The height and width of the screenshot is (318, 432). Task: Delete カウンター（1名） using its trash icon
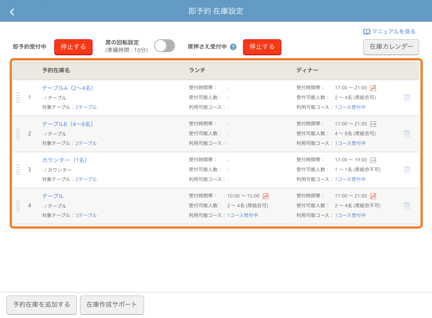[407, 169]
